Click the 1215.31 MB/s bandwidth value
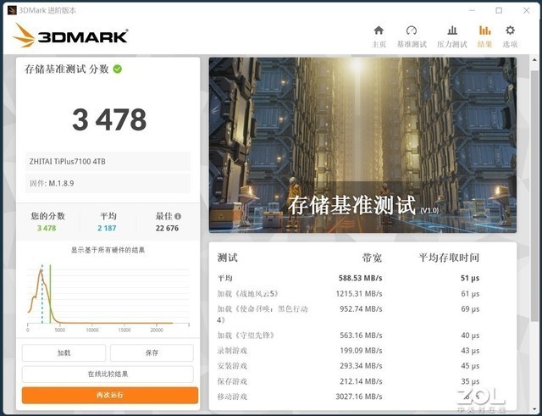 [359, 294]
